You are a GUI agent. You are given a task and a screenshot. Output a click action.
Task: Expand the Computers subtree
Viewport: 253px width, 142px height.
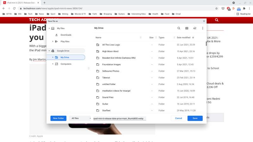tap(53, 64)
